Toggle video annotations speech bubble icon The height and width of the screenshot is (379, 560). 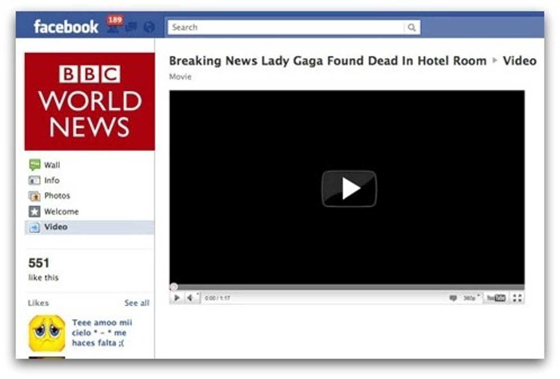coord(453,298)
